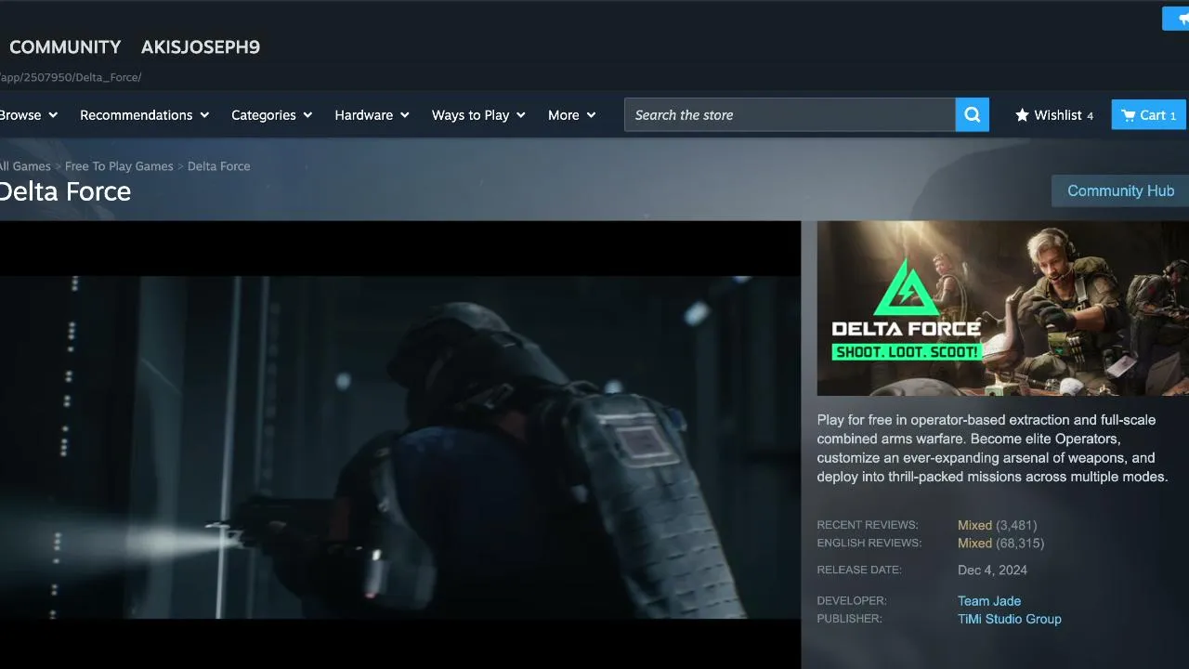Screen dimensions: 1189x669
Task: Open the Cart button
Action: (x=1149, y=115)
